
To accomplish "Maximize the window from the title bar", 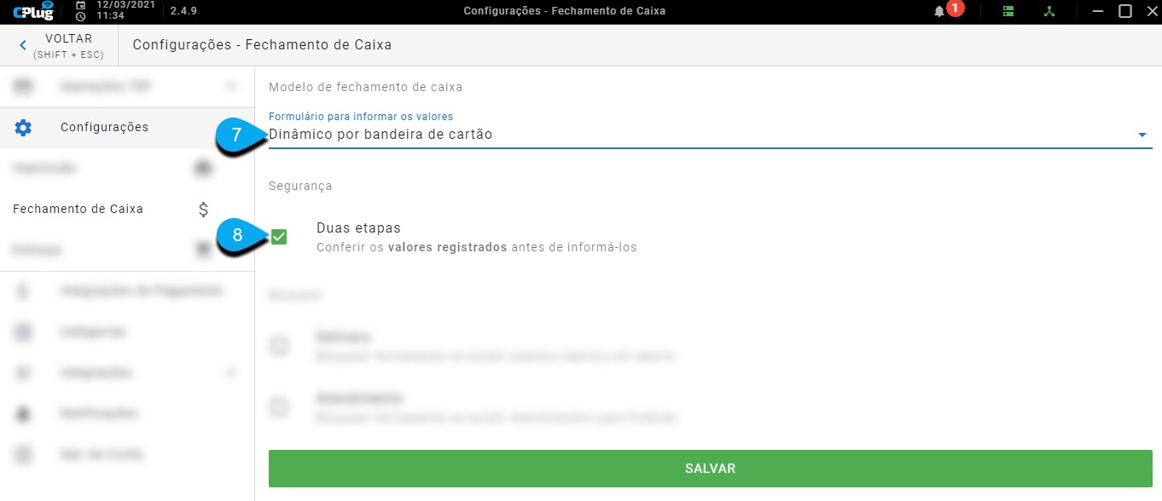I will (1125, 11).
